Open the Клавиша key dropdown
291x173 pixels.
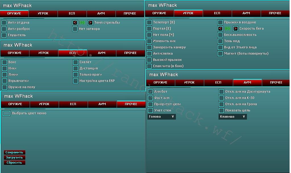(x=233, y=117)
